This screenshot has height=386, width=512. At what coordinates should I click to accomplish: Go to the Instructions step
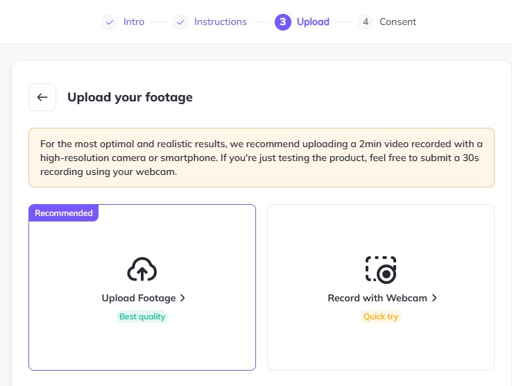pyautogui.click(x=221, y=22)
